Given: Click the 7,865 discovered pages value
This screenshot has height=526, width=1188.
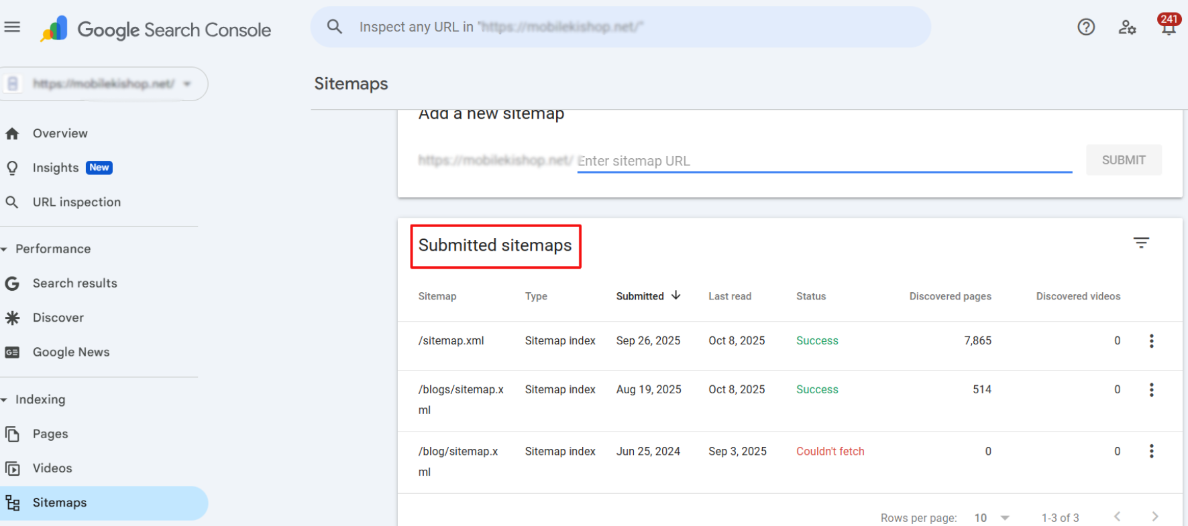Looking at the screenshot, I should 977,341.
